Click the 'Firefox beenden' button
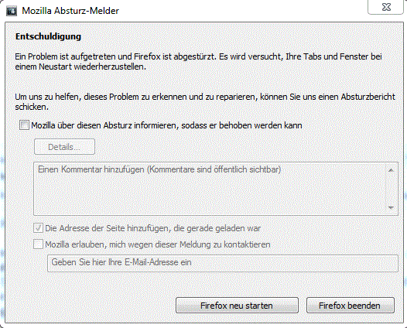The image size is (407, 328). point(351,305)
